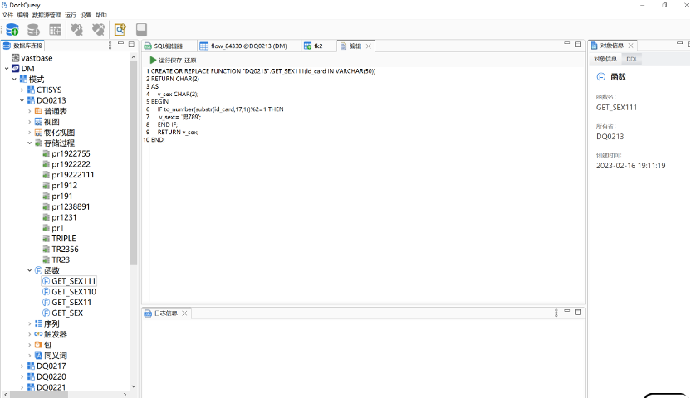This screenshot has height=398, width=691.
Task: Open the 帮助 menu
Action: pos(101,15)
